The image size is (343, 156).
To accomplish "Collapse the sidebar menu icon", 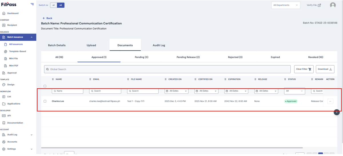I will [32, 4].
